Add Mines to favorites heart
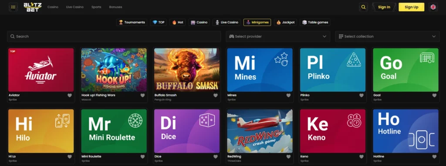The image size is (446, 166). pyautogui.click(x=288, y=95)
